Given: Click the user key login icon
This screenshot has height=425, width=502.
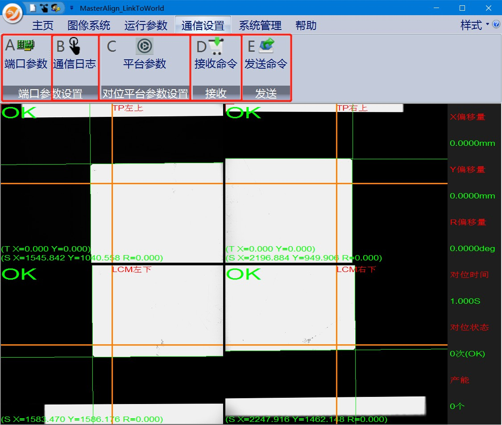Looking at the screenshot, I should point(55,8).
